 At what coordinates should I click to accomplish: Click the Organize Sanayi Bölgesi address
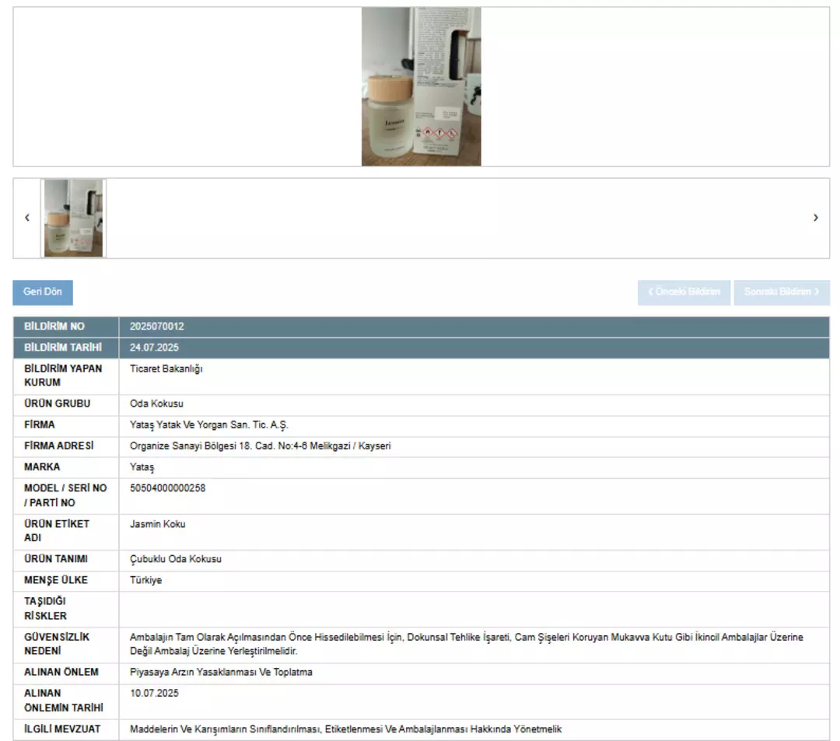[260, 446]
